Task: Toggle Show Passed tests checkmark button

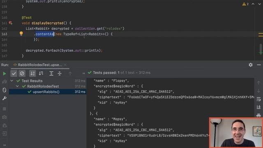Action: click(x=14, y=74)
